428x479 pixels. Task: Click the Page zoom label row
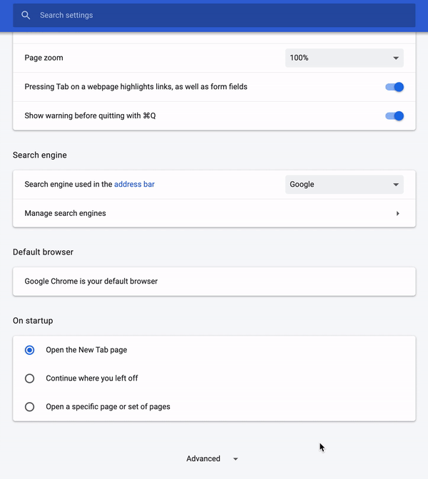(214, 58)
